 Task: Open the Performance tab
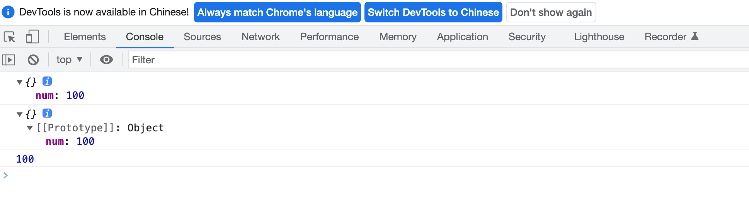click(x=329, y=37)
